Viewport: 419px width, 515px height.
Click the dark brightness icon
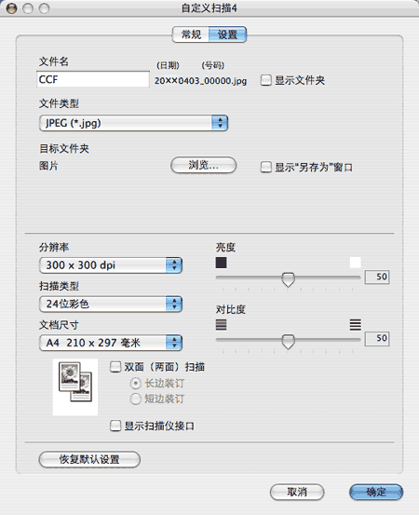[x=221, y=263]
